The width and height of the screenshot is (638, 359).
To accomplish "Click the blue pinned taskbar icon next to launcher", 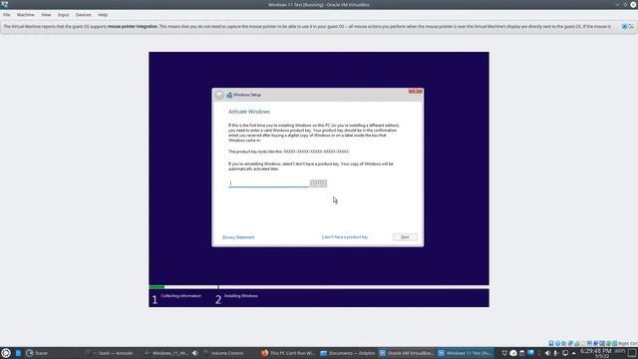I will pyautogui.click(x=18, y=353).
